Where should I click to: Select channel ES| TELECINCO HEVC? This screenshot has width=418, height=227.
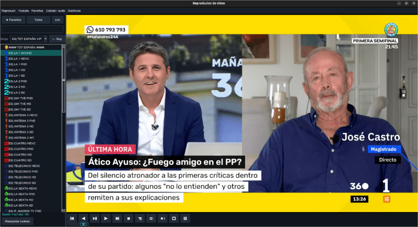[31, 166]
